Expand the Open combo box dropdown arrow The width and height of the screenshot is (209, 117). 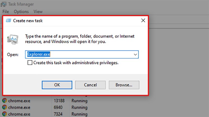pyautogui.click(x=135, y=55)
